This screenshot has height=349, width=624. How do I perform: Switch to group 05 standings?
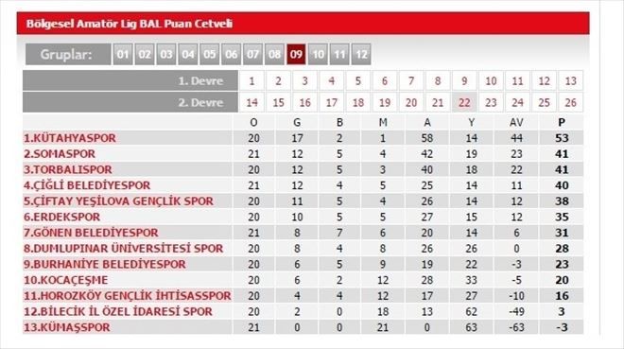coord(209,54)
